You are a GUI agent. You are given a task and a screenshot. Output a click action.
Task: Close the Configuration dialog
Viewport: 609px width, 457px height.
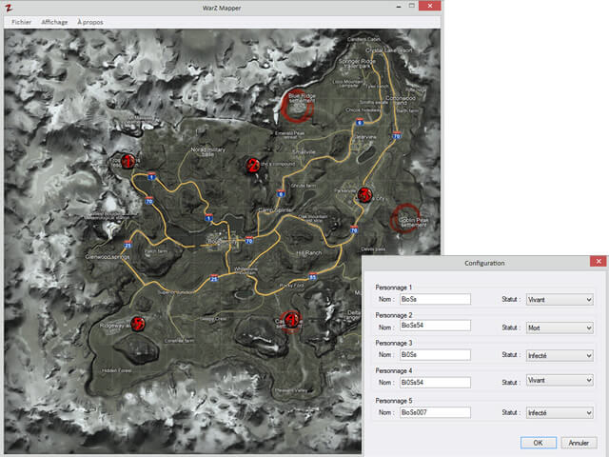599,261
